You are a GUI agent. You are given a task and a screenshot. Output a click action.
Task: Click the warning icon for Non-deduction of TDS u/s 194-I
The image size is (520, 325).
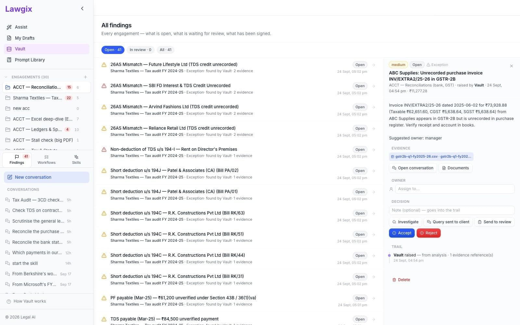point(104,149)
